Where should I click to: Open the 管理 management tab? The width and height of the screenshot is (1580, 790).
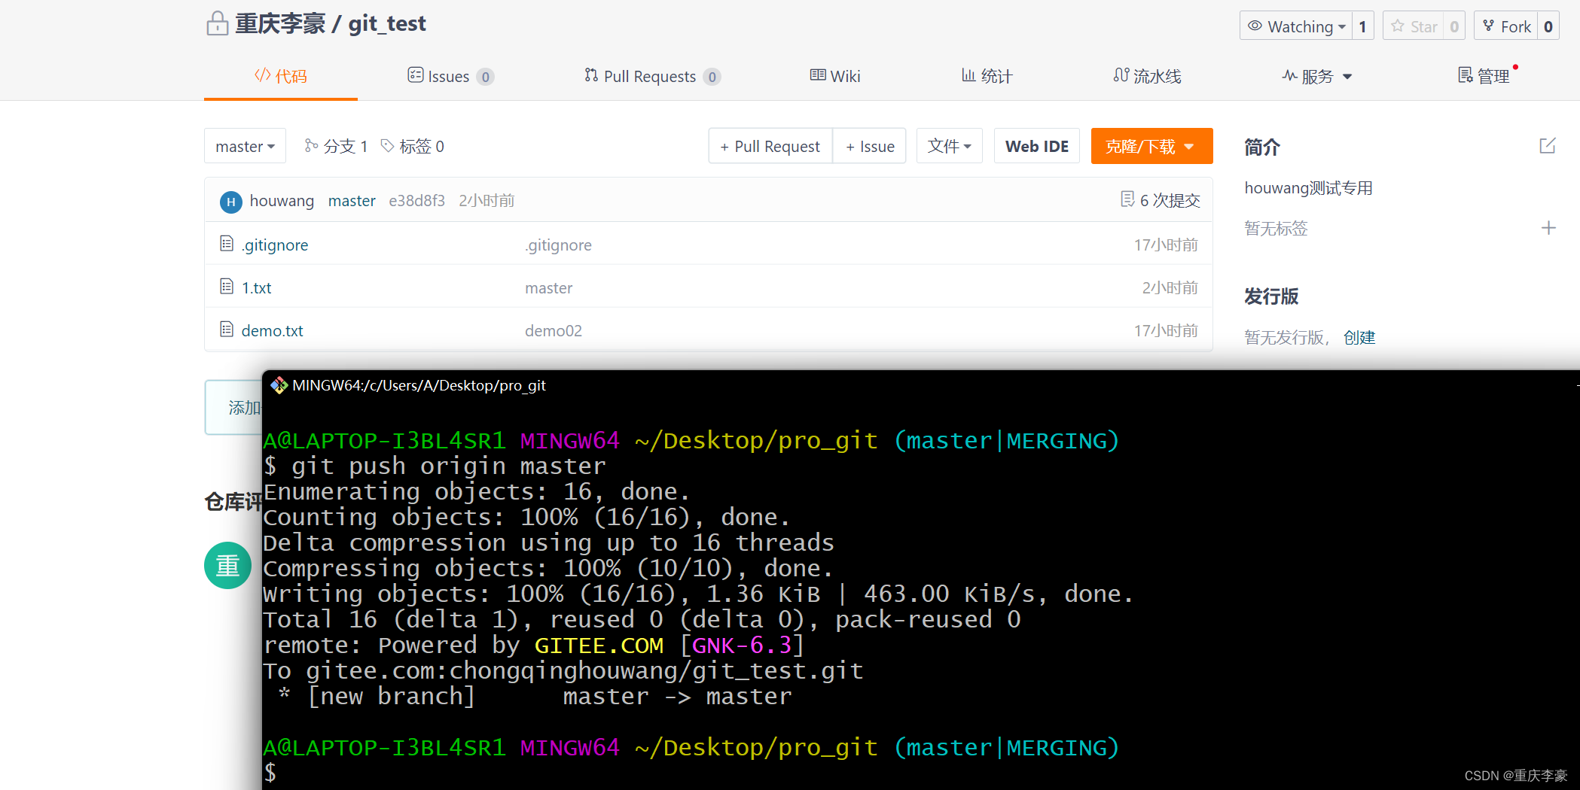click(1484, 76)
